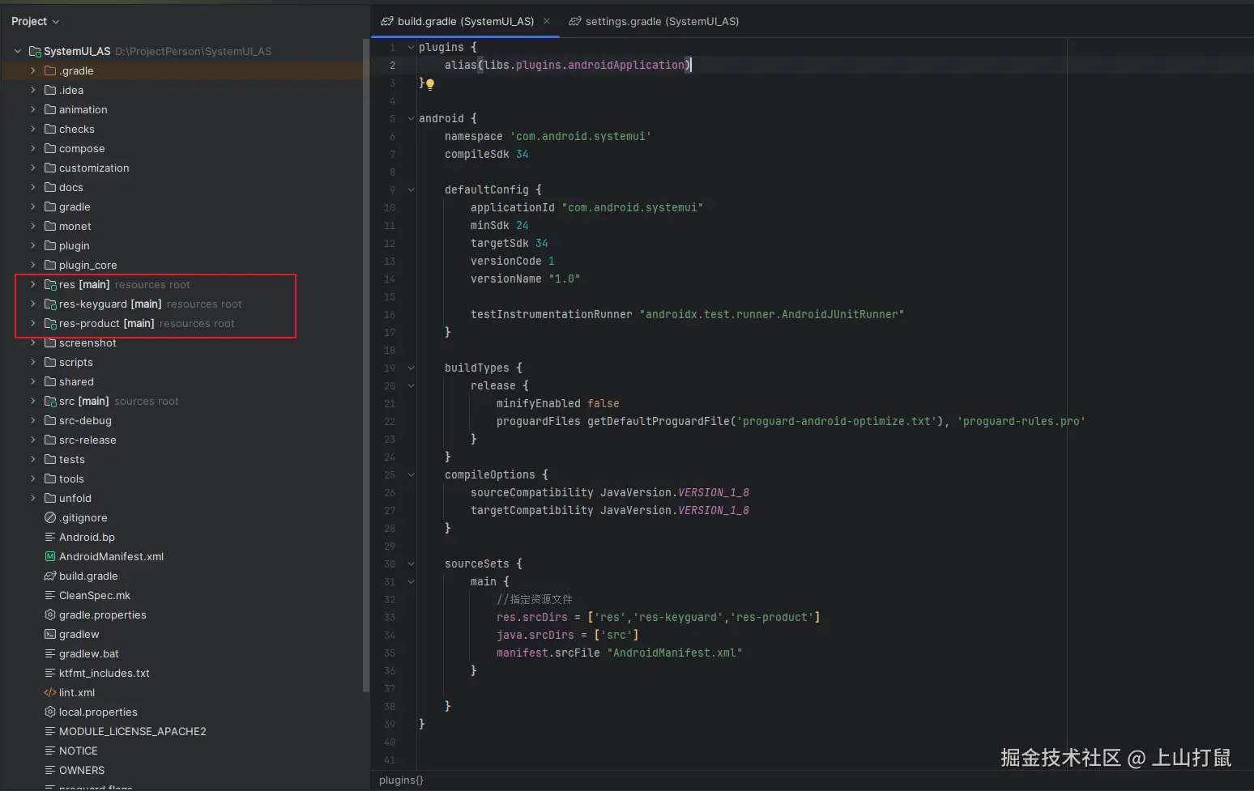Click the gradlew script file icon

(x=50, y=634)
